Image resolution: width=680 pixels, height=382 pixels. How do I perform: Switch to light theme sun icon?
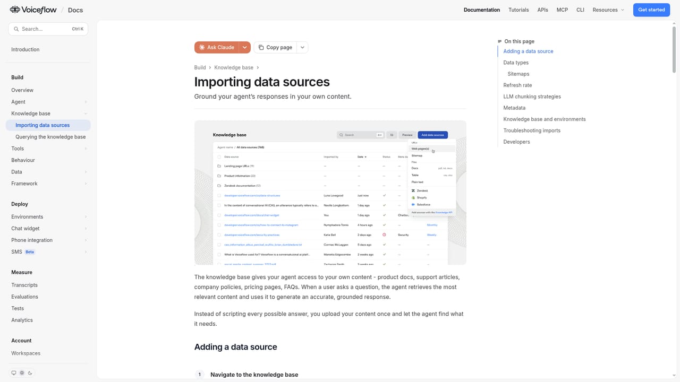tap(22, 373)
